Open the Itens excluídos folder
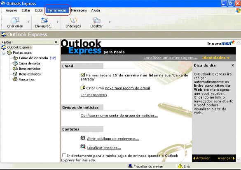The image size is (241, 170). click(30, 74)
